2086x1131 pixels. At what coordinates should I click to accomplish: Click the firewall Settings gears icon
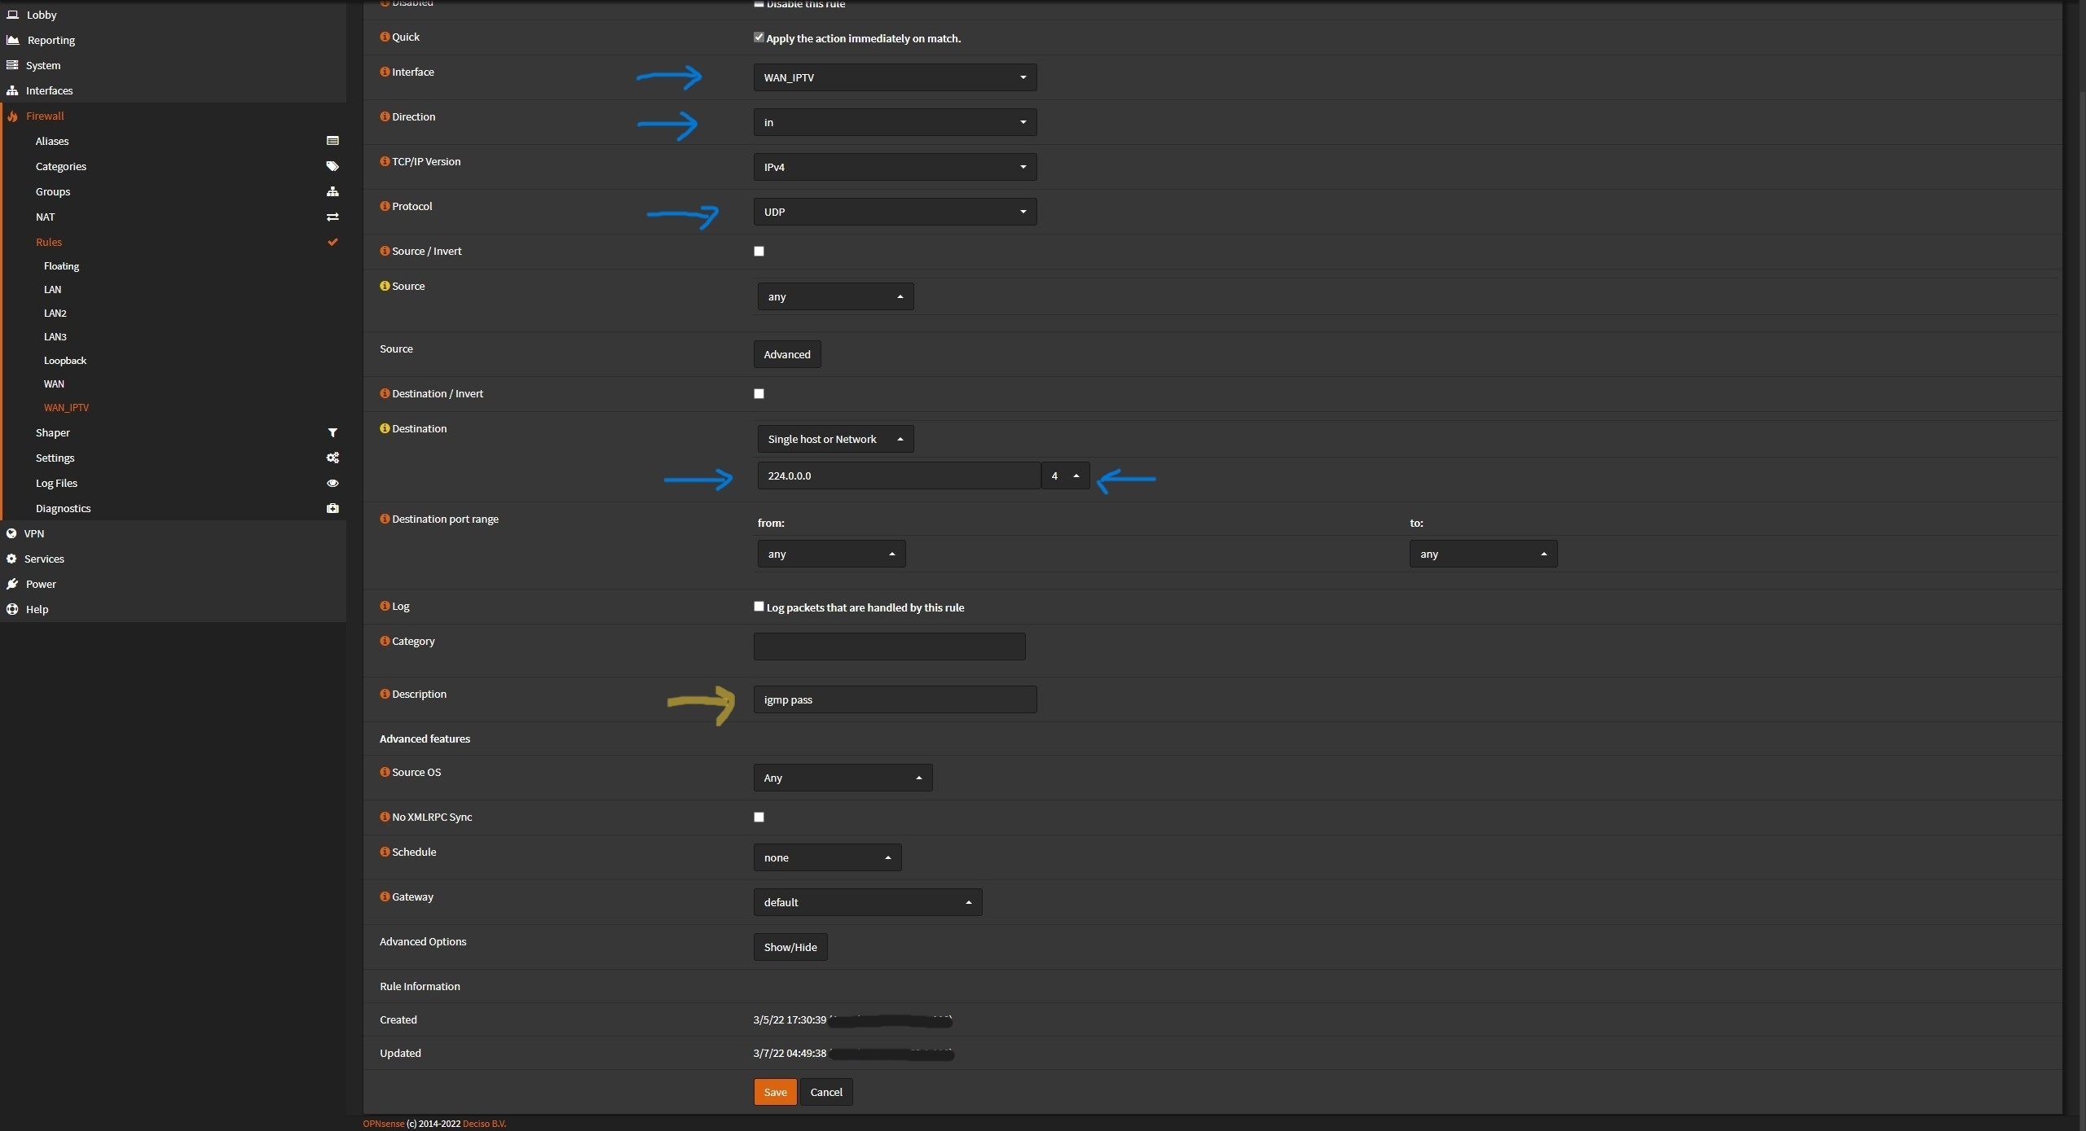click(332, 458)
